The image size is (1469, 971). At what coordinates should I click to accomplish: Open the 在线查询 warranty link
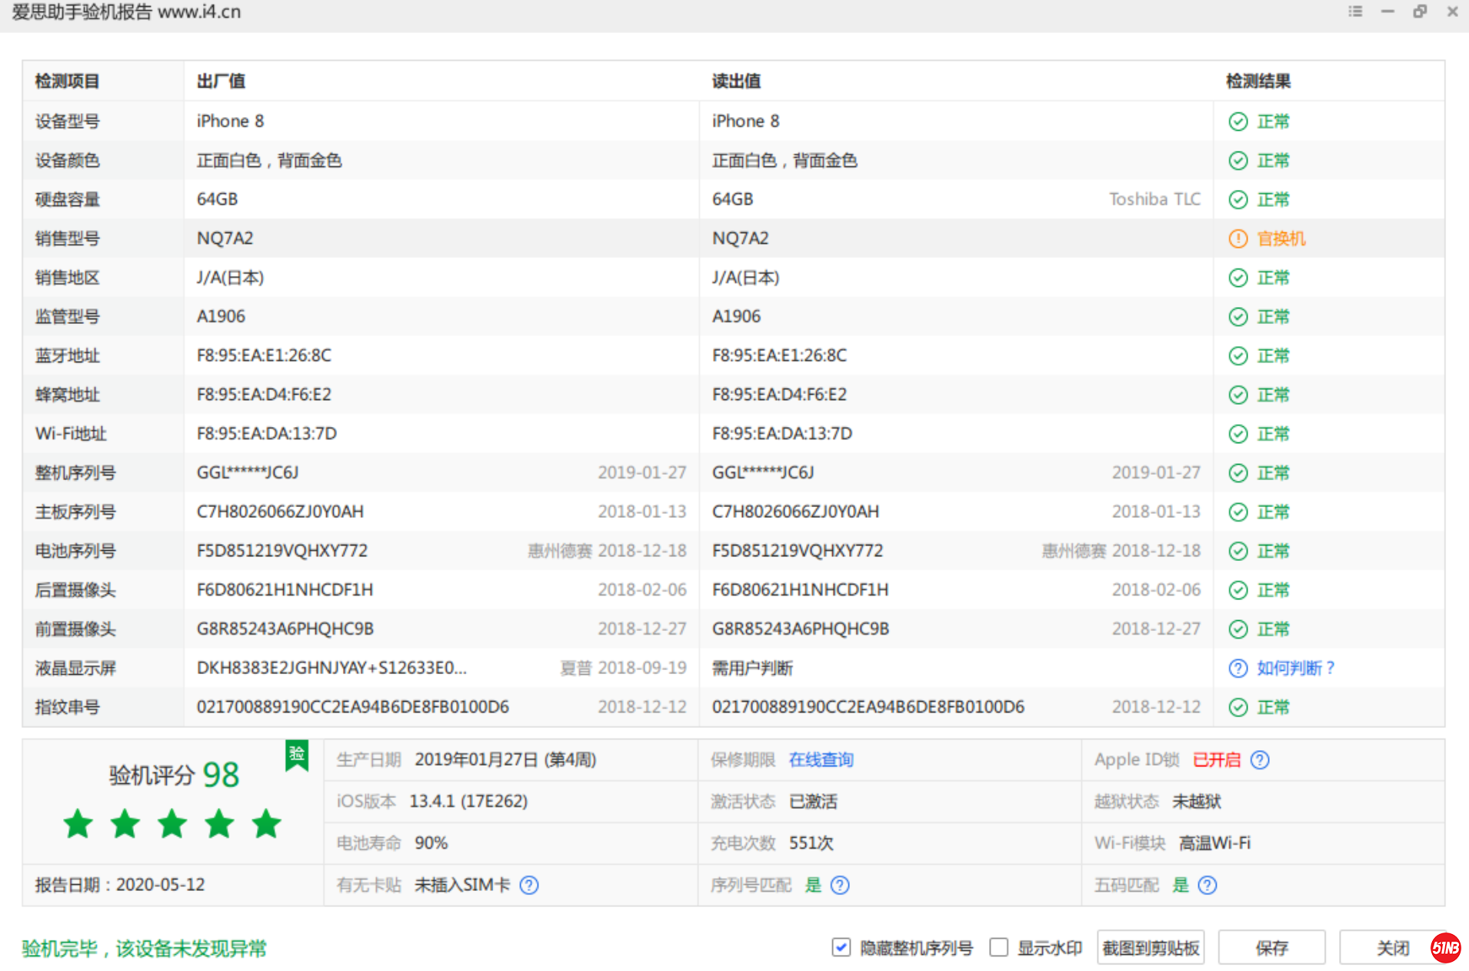pos(821,760)
